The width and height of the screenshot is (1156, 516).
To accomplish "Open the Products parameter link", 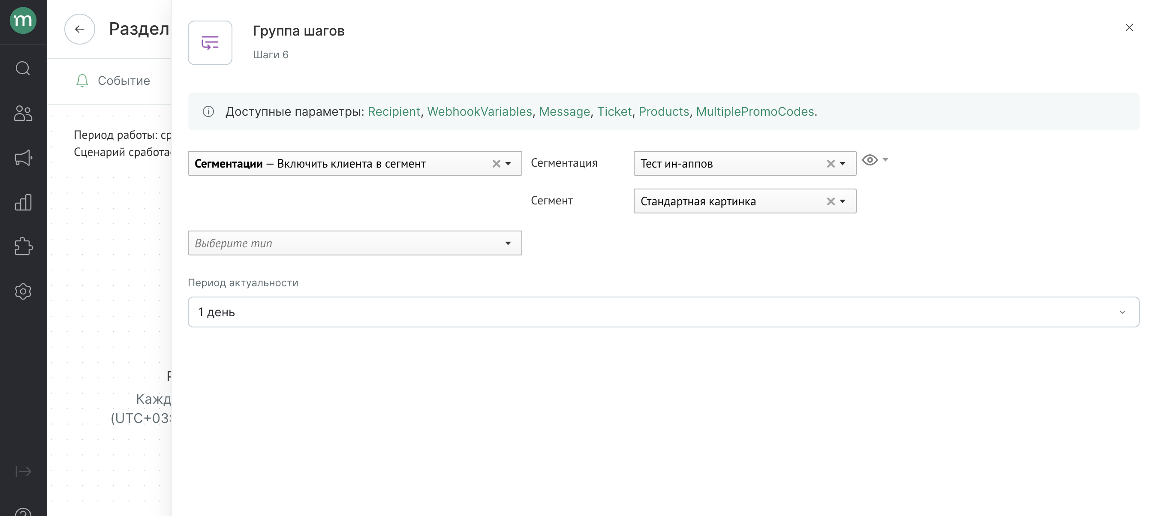I will pos(663,111).
